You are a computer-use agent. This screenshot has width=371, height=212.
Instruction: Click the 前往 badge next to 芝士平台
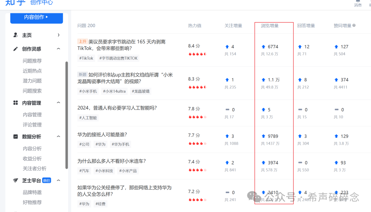pyautogui.click(x=46, y=180)
